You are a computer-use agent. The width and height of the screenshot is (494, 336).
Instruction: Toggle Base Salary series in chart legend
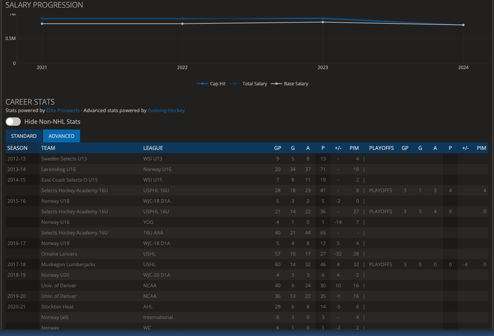point(290,84)
